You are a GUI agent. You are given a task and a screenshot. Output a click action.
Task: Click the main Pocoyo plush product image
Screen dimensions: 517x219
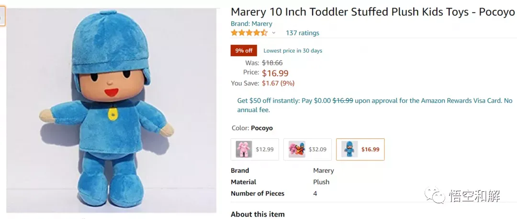[111, 111]
